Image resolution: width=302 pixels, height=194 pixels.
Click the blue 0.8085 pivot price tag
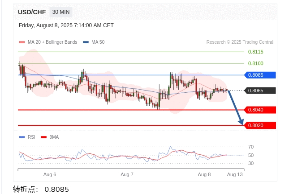point(260,75)
